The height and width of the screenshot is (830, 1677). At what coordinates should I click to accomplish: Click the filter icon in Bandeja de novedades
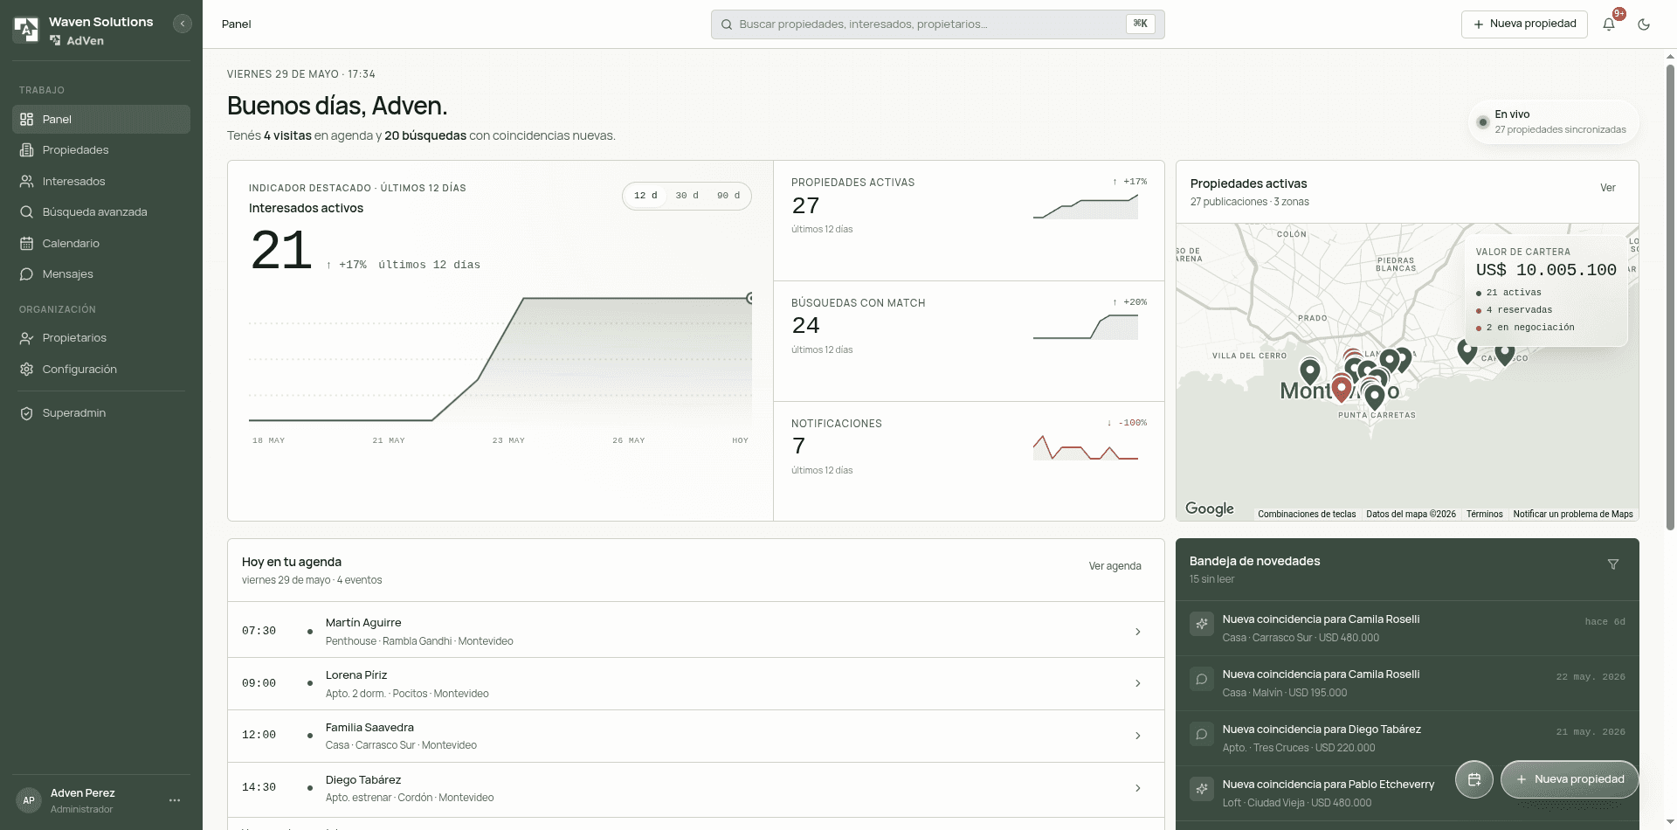tap(1613, 564)
